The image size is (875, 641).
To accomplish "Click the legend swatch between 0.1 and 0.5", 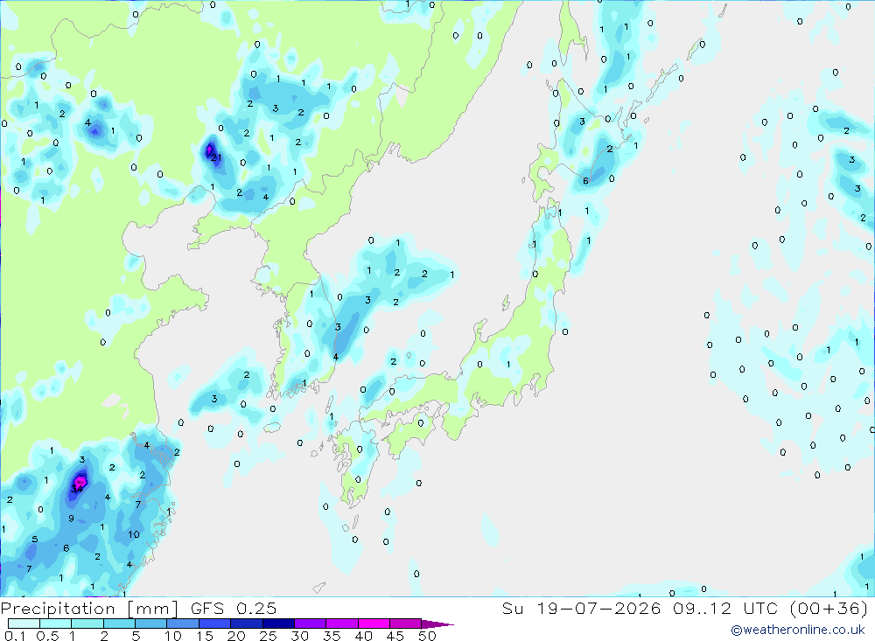I will (24, 624).
